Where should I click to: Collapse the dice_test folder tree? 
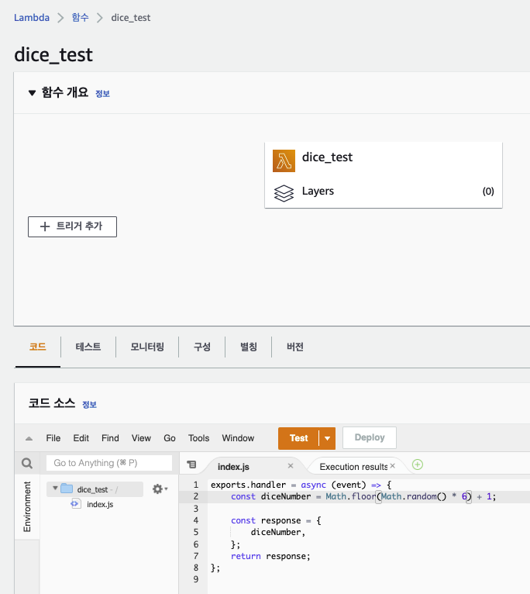pyautogui.click(x=55, y=489)
